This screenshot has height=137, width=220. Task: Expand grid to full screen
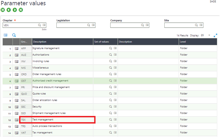click(215, 35)
